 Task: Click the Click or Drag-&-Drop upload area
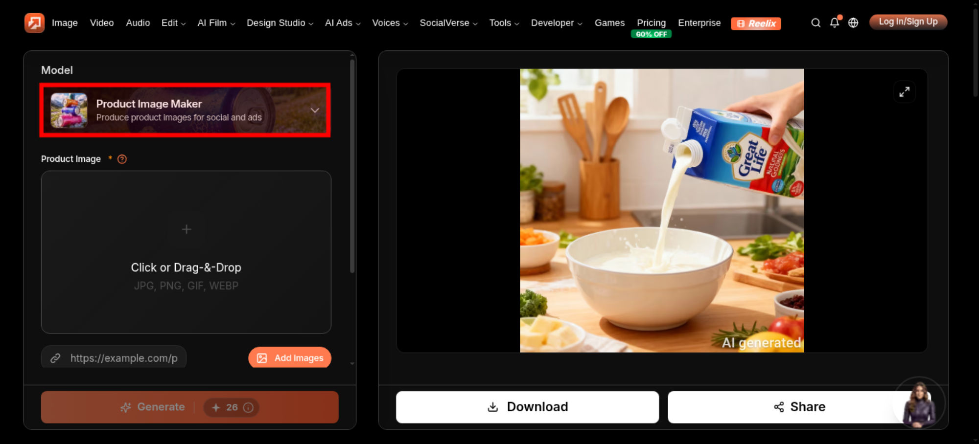pyautogui.click(x=186, y=252)
